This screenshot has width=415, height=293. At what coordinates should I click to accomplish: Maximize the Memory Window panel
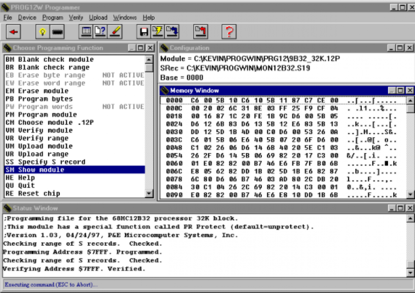(x=400, y=91)
